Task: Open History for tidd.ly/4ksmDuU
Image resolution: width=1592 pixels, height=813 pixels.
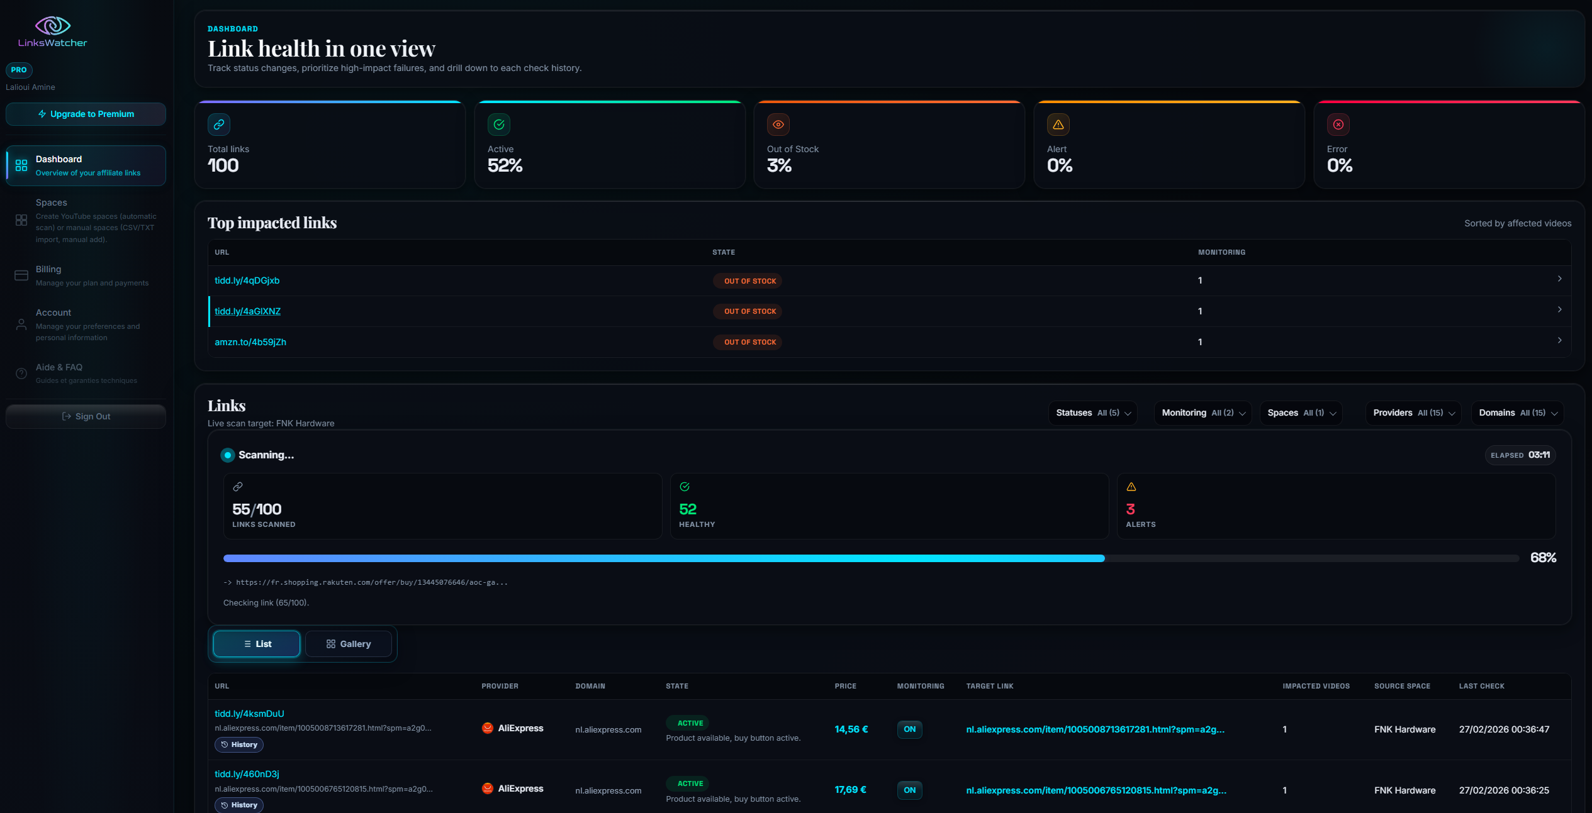Action: (239, 744)
